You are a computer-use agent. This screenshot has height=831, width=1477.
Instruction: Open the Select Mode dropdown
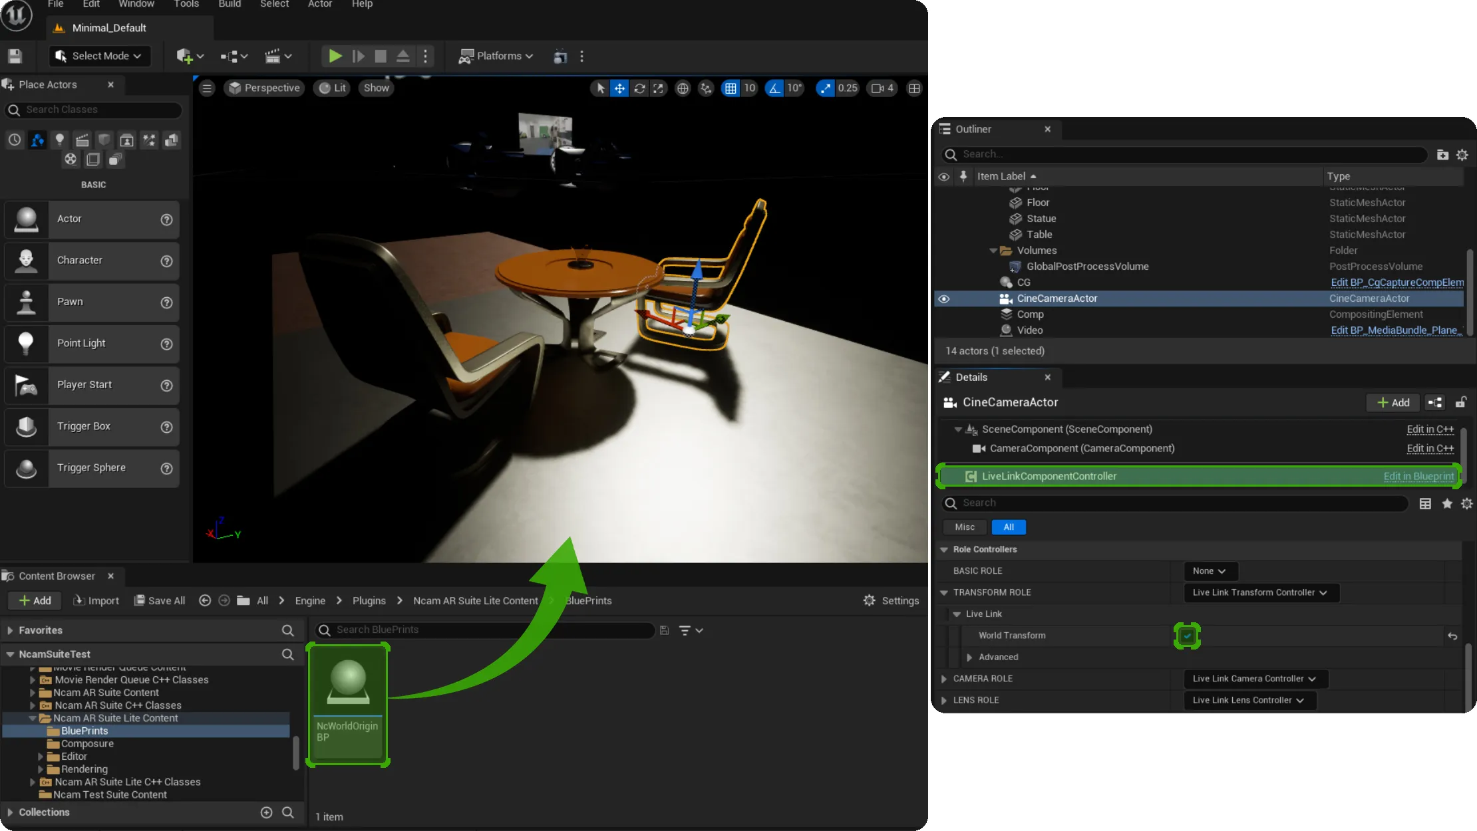tap(100, 57)
